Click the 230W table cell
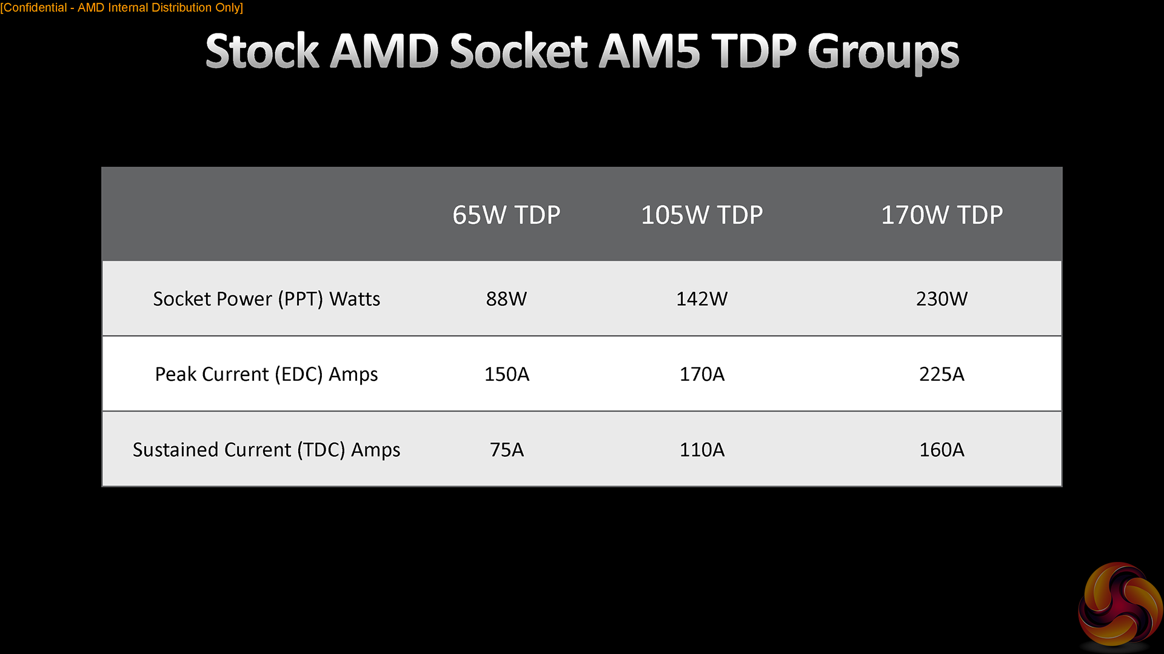Image resolution: width=1164 pixels, height=654 pixels. click(942, 299)
